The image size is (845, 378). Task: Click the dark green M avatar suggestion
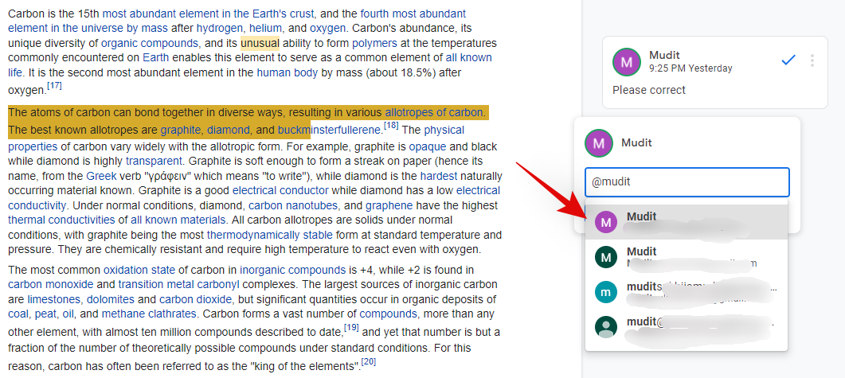click(606, 257)
